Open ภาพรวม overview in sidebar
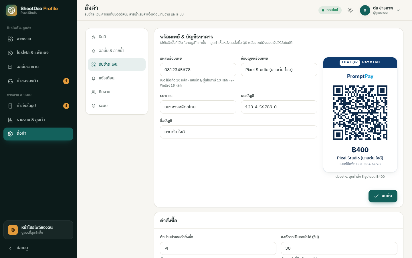The height and width of the screenshot is (258, 412). (38, 39)
